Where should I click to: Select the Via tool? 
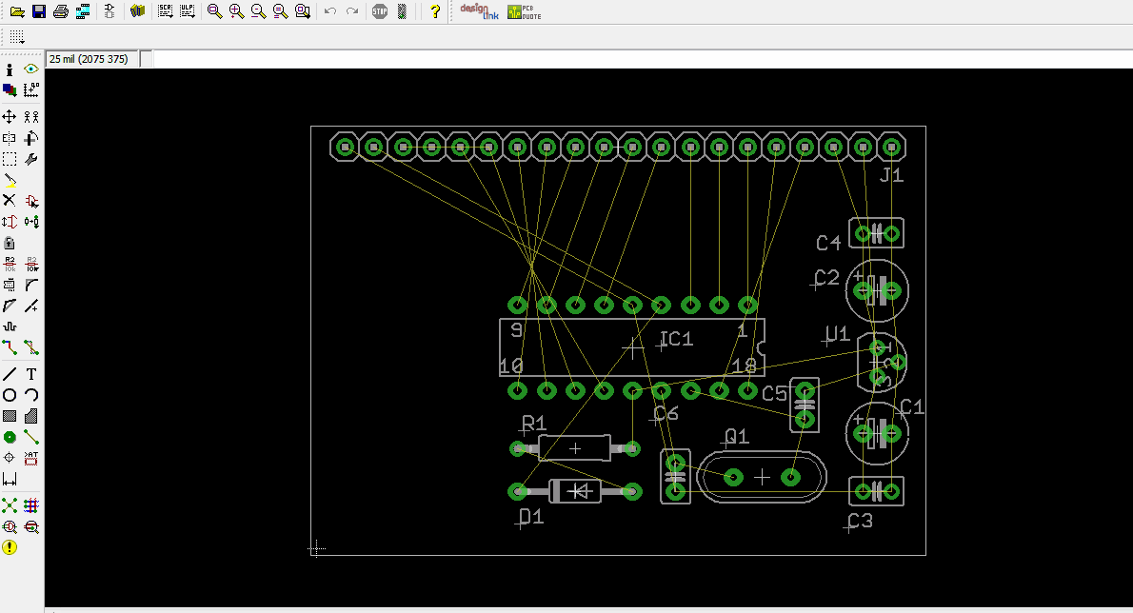pyautogui.click(x=10, y=437)
